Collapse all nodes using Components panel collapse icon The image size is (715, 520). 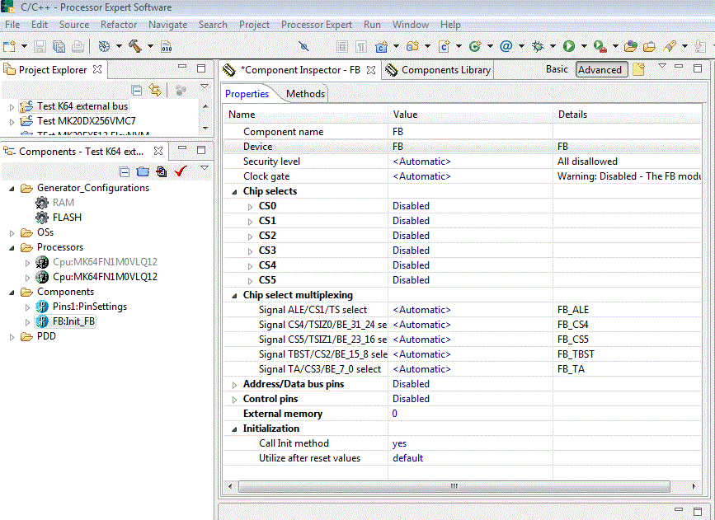(124, 171)
